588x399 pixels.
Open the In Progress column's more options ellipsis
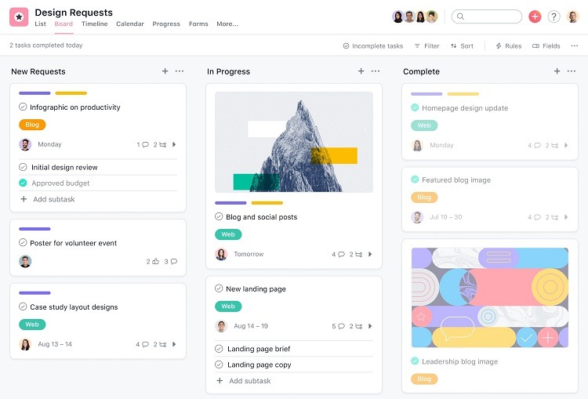point(376,71)
